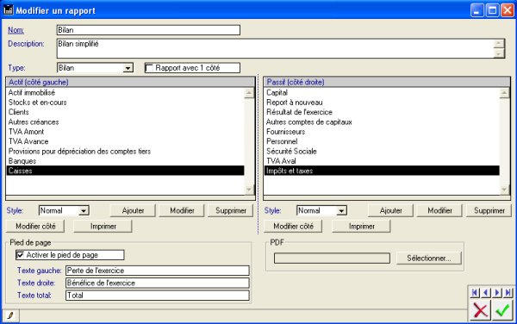Go to the first record
Screen dimensions: 517x324
click(475, 292)
